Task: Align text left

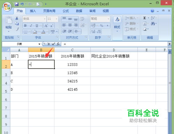Action: pos(64,25)
